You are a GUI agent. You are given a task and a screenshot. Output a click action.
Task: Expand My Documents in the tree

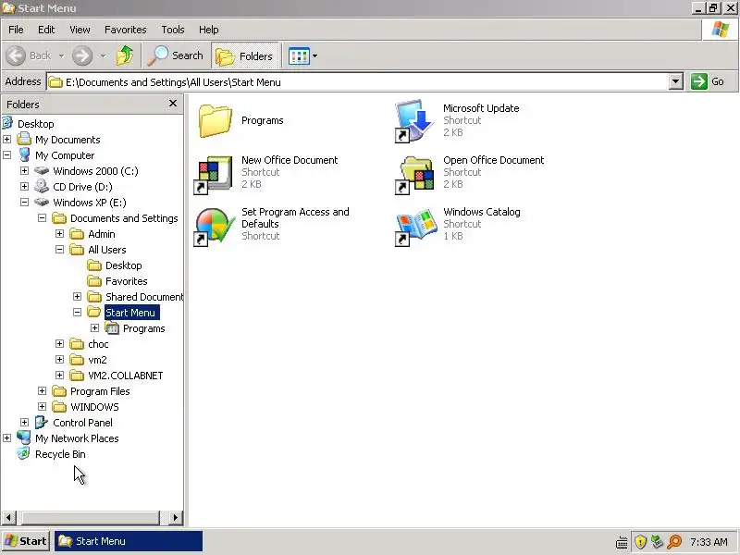[7, 140]
